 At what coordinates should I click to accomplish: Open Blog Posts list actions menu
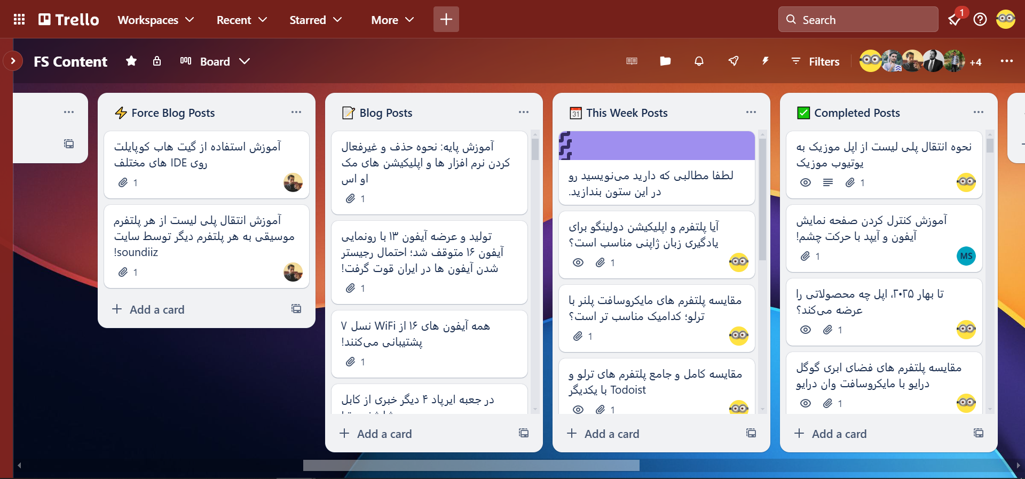pos(524,112)
